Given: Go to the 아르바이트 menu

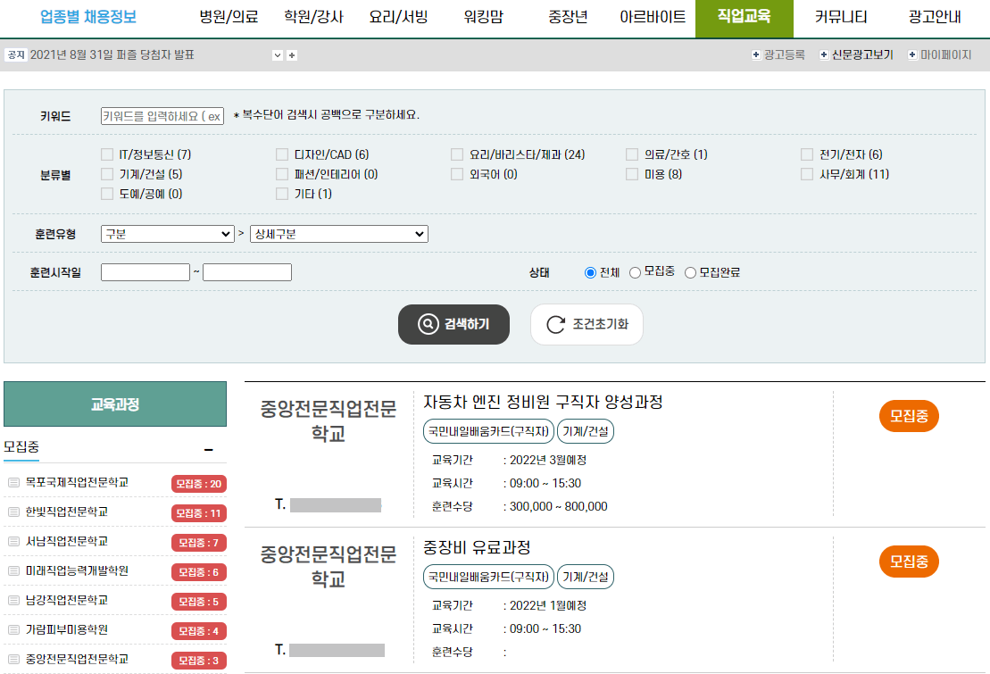Looking at the screenshot, I should point(653,17).
